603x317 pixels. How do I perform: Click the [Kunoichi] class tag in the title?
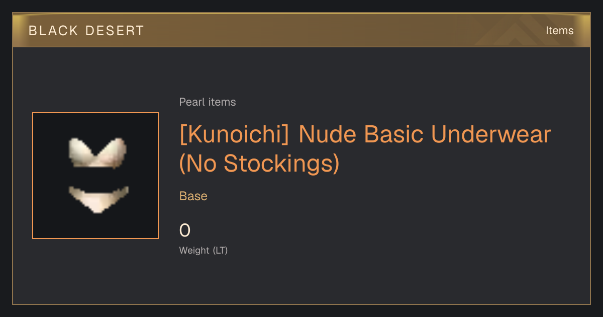[x=235, y=135]
